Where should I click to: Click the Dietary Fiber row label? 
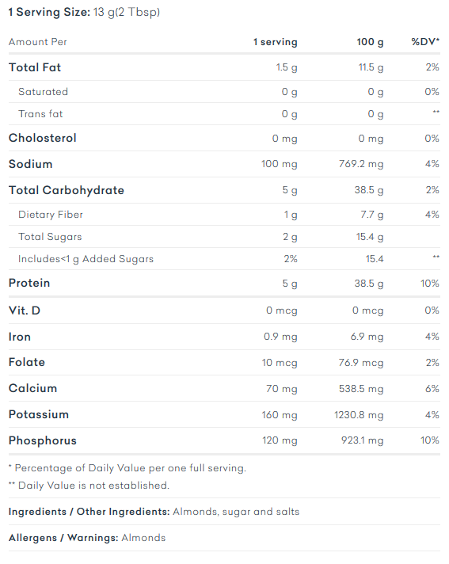51,215
